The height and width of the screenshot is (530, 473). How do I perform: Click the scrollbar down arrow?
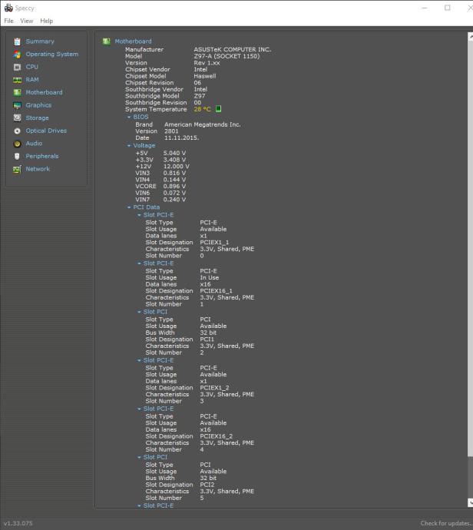tap(470, 502)
